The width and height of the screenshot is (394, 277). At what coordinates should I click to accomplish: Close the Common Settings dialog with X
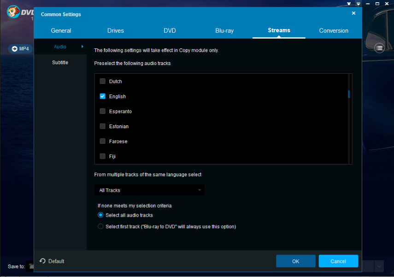click(x=353, y=13)
